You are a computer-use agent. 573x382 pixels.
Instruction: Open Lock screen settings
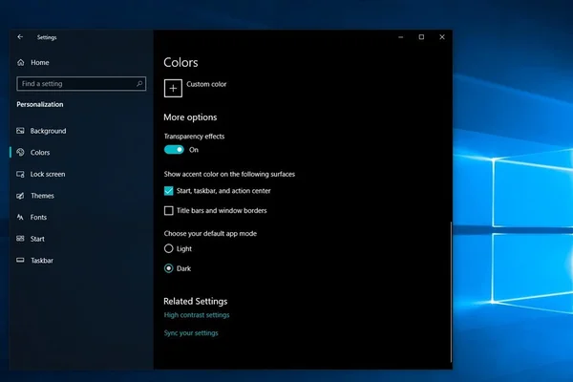tap(48, 174)
